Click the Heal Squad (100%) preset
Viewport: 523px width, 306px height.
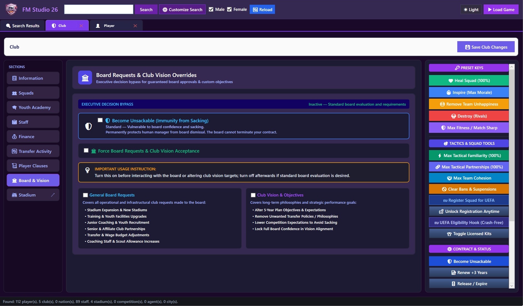[469, 81]
